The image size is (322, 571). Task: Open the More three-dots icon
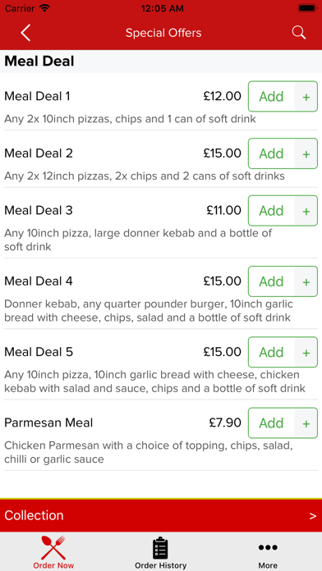[x=268, y=547]
